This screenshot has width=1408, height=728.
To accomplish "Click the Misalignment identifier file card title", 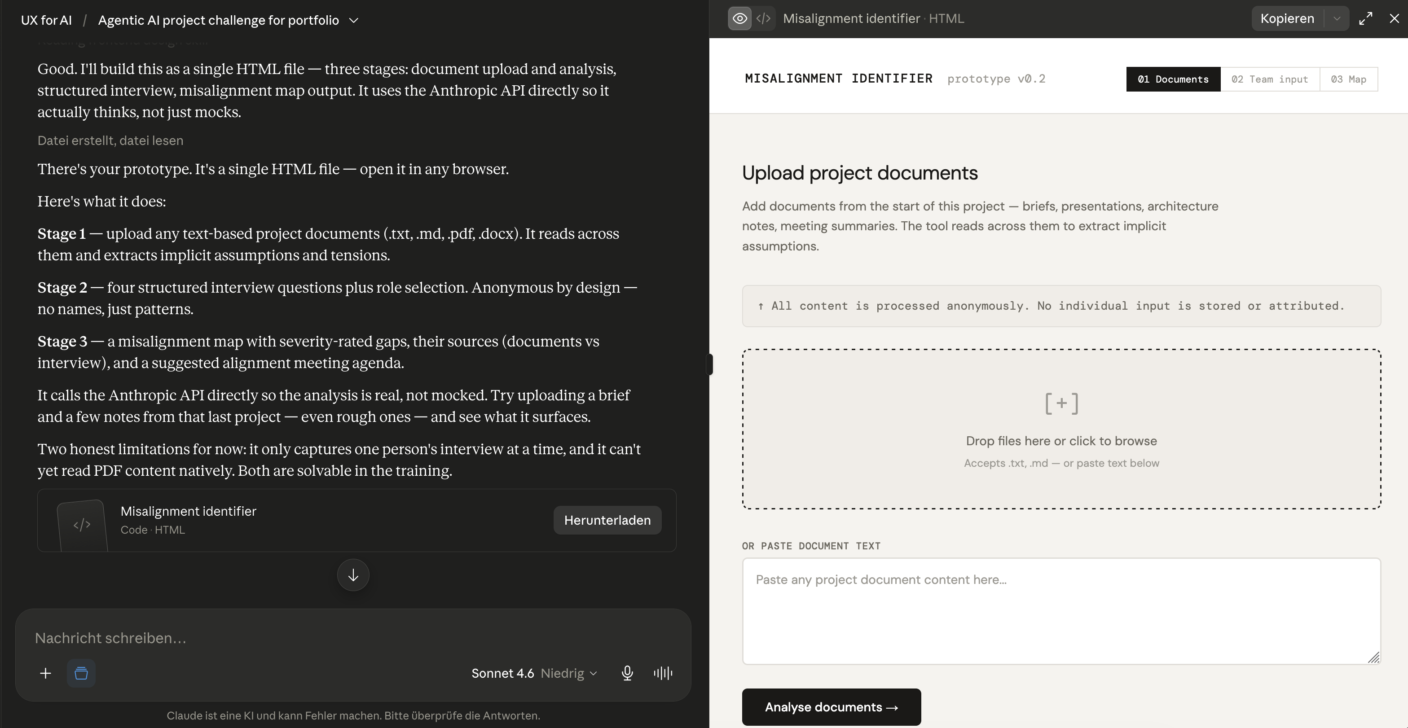I will (188, 512).
